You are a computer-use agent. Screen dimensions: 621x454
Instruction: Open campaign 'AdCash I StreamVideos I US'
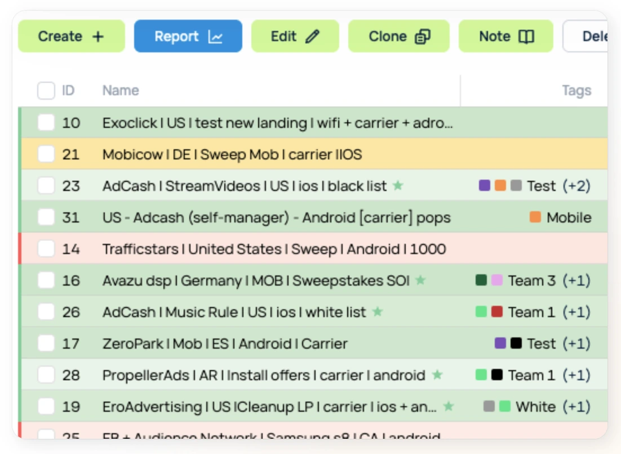pos(245,186)
